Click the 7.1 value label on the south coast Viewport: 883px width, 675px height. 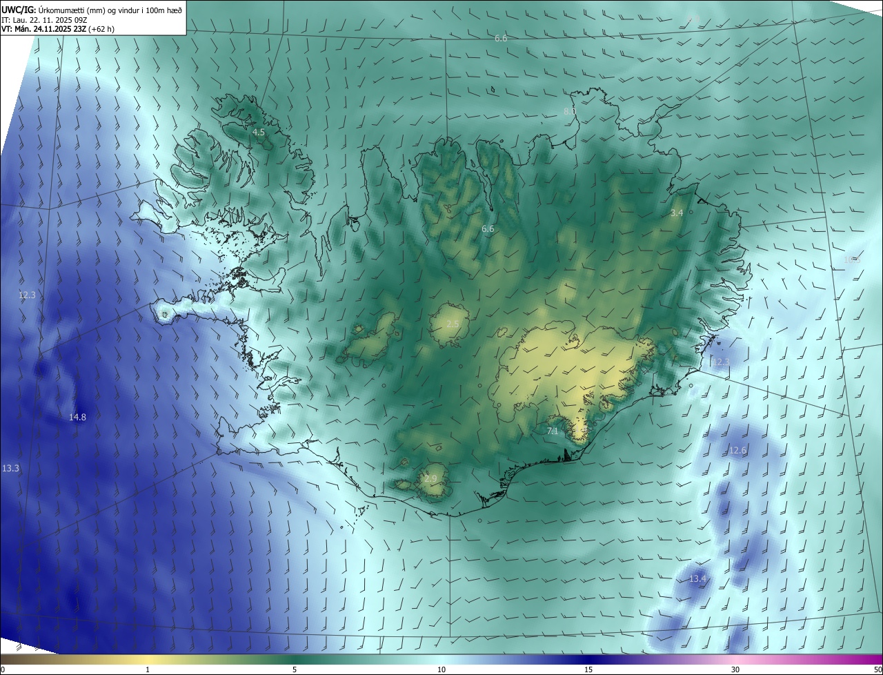pyautogui.click(x=552, y=431)
